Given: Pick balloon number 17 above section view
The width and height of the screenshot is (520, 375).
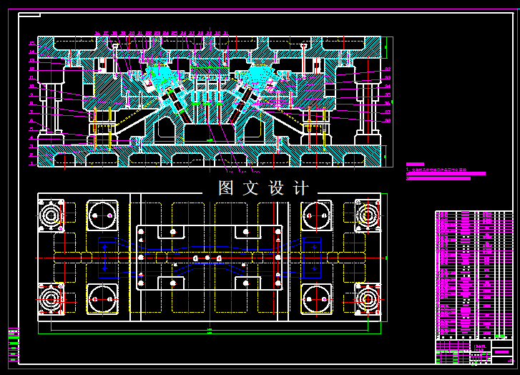Looking at the screenshot, I should click(x=106, y=33).
